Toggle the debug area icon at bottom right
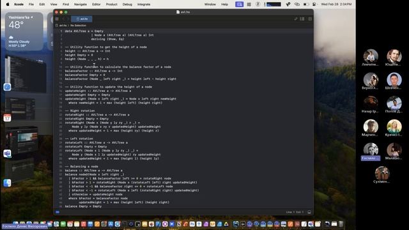 click(309, 212)
